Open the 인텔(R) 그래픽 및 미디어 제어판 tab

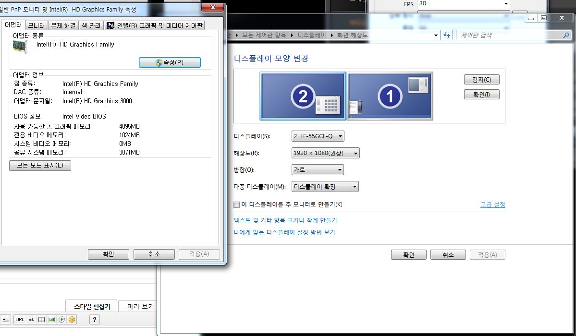coord(154,25)
